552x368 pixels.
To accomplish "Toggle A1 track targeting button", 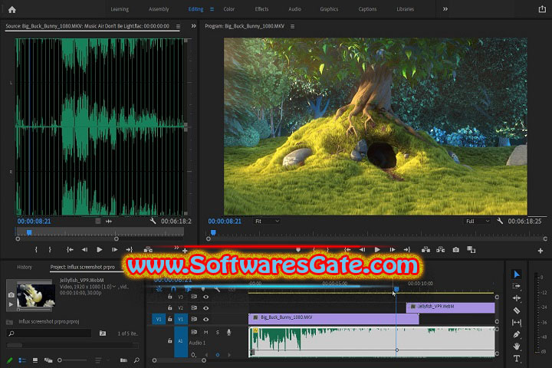I will point(181,341).
